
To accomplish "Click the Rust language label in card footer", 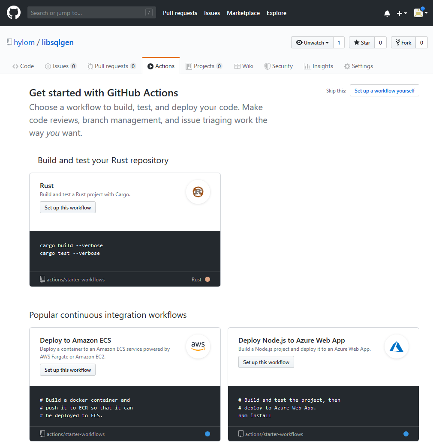I will (x=196, y=280).
